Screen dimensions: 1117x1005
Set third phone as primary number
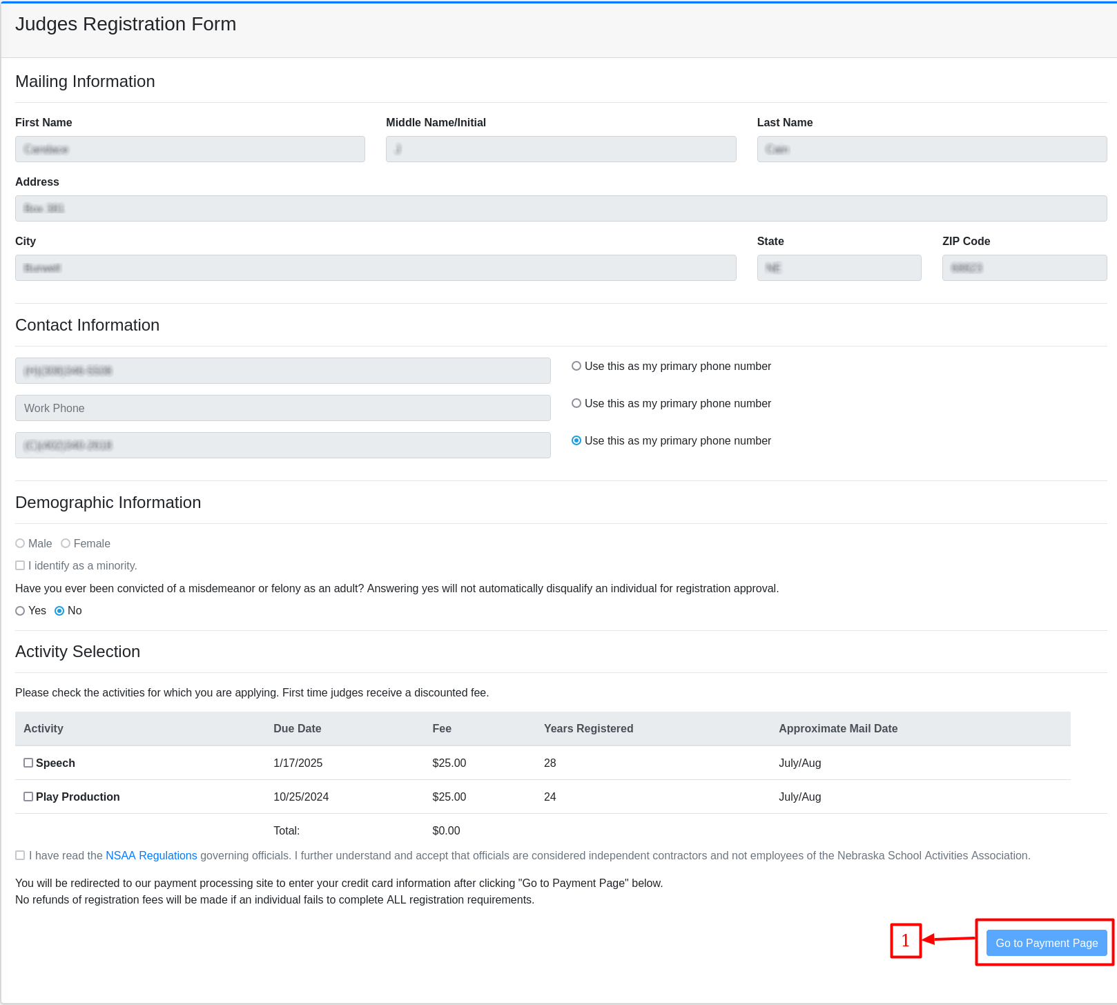[576, 440]
